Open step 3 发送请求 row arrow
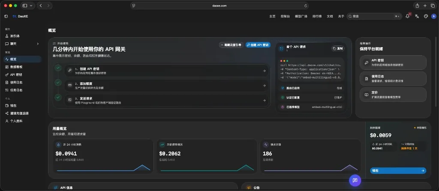This screenshot has width=439, height=191. pyautogui.click(x=264, y=100)
